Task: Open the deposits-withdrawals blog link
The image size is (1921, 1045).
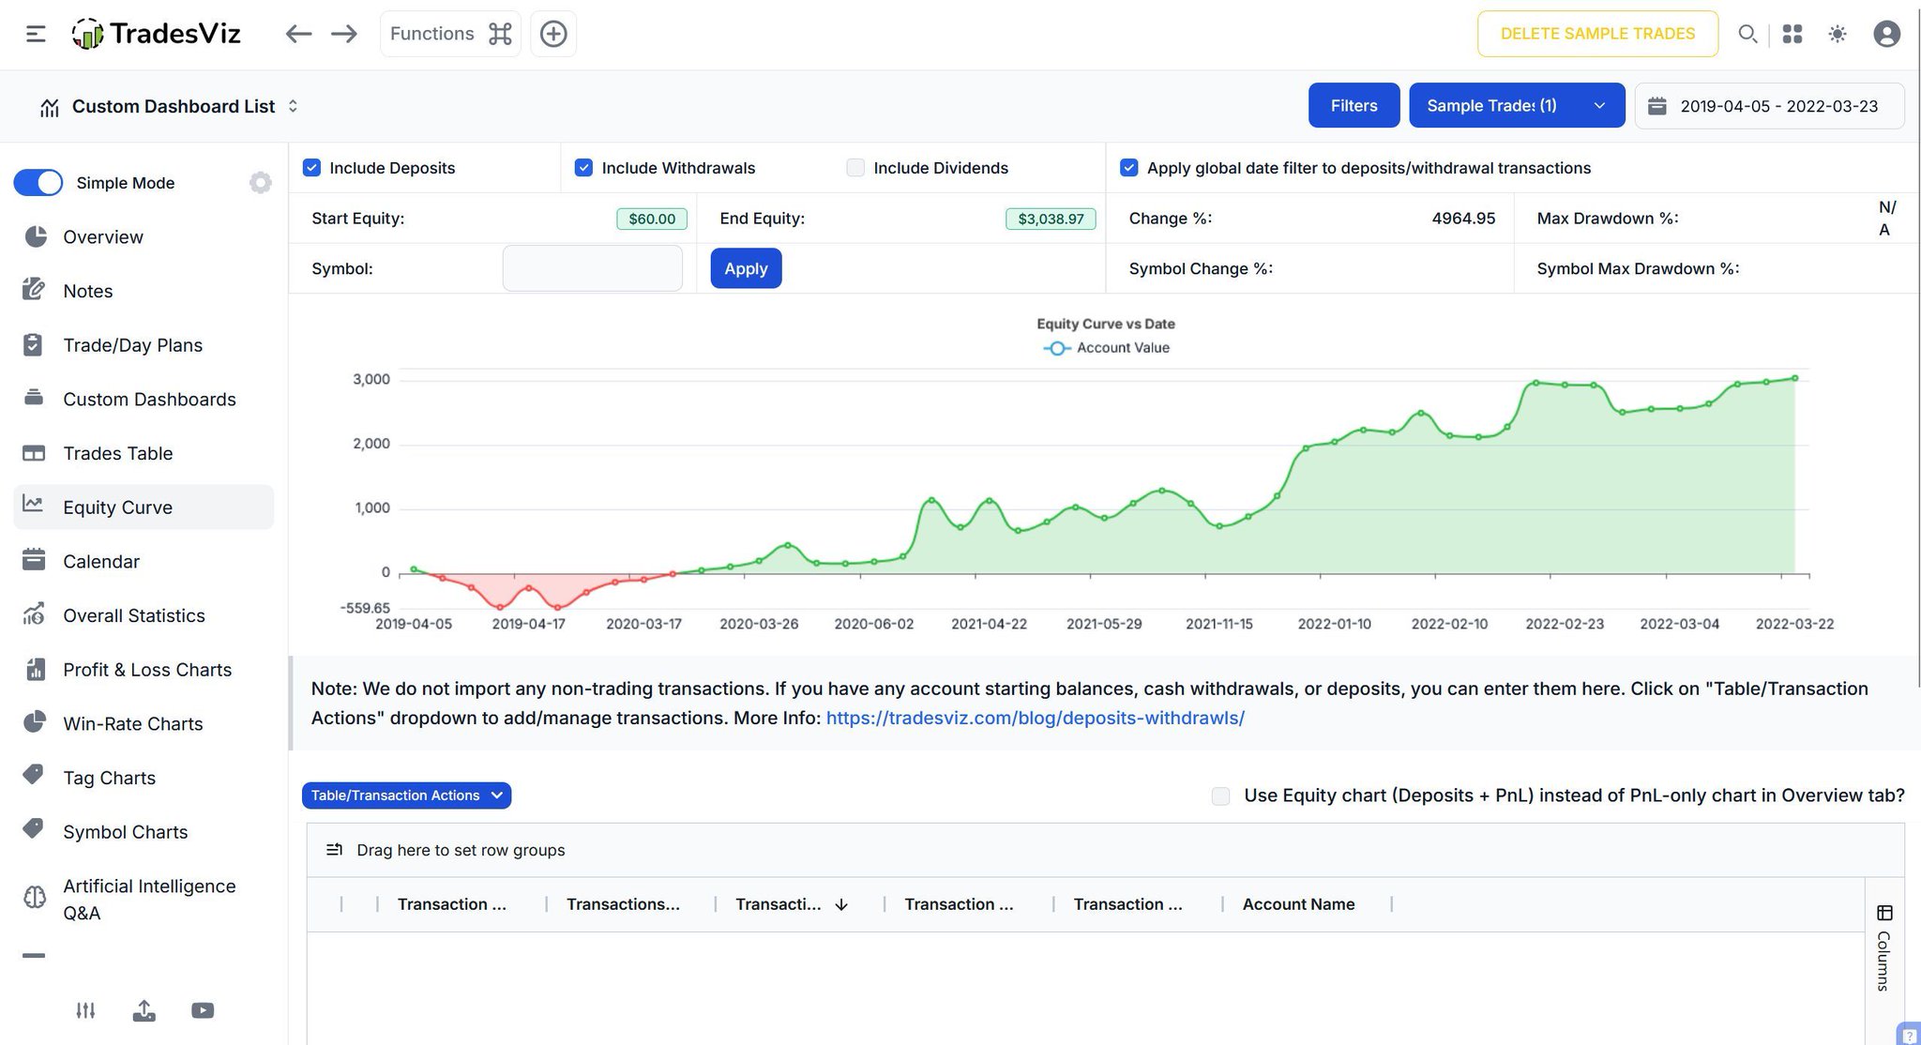Action: pos(1035,718)
